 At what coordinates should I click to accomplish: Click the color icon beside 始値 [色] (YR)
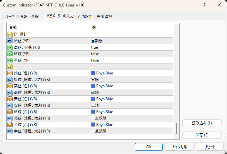(10, 73)
